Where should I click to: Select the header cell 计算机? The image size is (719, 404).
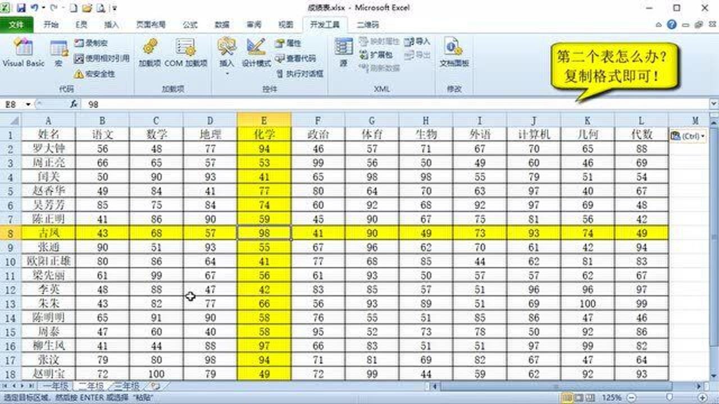point(534,135)
